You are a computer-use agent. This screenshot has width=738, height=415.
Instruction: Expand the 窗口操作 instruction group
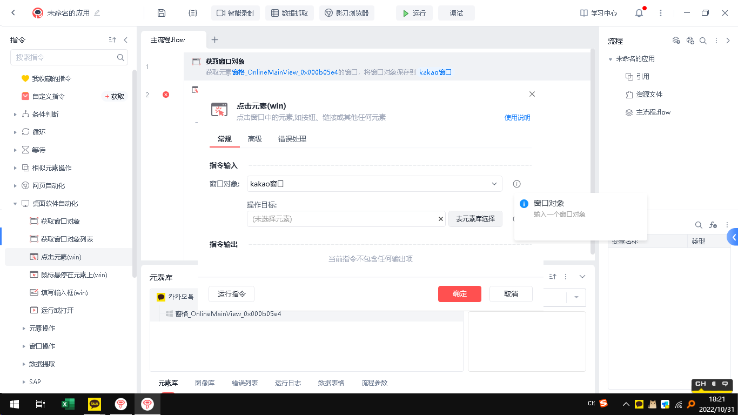[x=24, y=346]
